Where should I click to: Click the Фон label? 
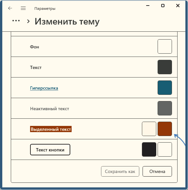[x=35, y=47]
